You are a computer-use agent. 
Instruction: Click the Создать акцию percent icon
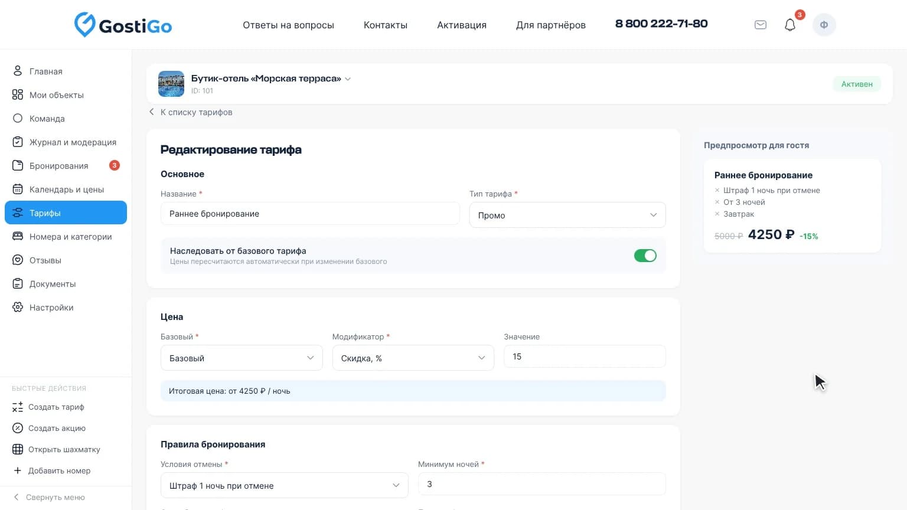pos(18,428)
